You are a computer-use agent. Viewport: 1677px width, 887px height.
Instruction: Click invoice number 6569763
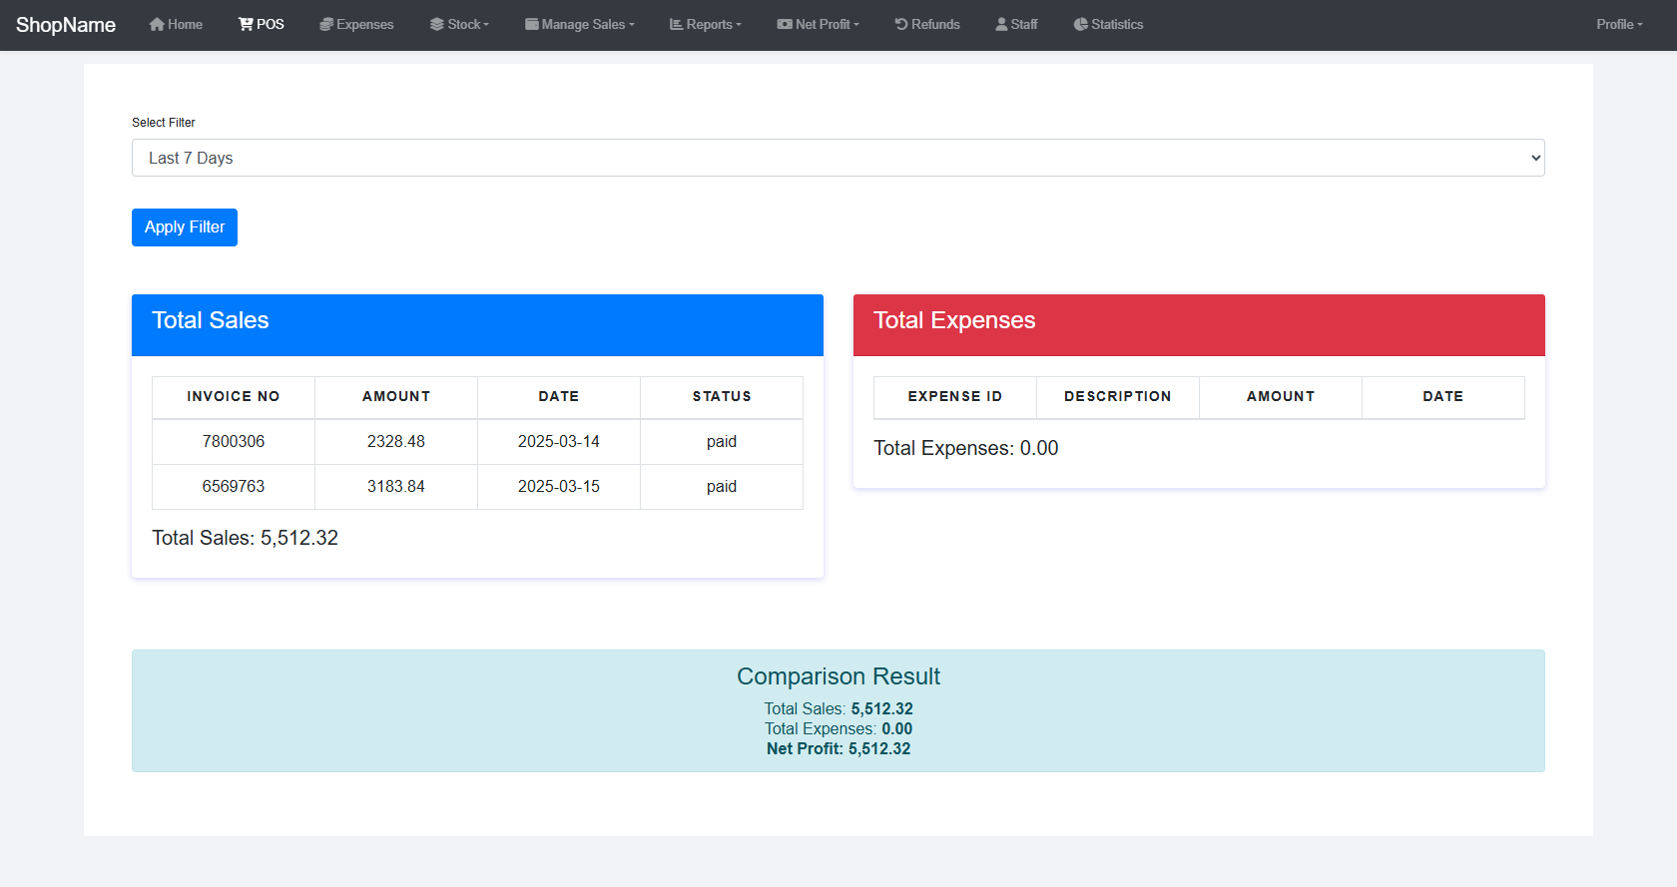click(234, 487)
